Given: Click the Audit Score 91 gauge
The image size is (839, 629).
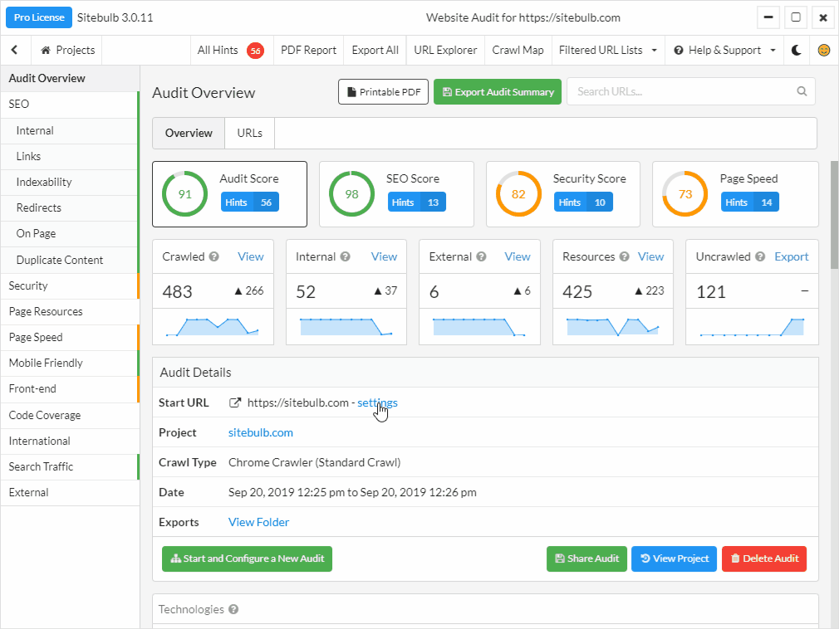Looking at the screenshot, I should [x=184, y=194].
